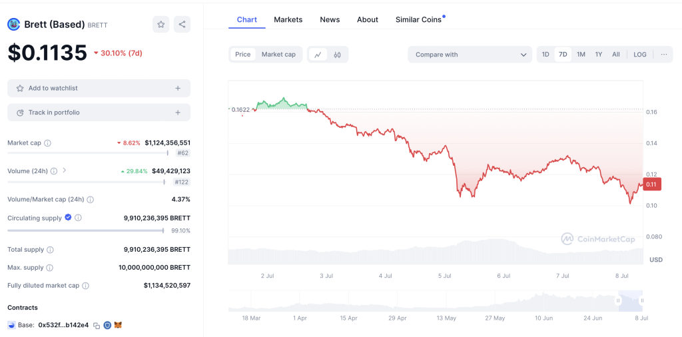The image size is (682, 337).
Task: Show Market cap info tooltip icon
Action: tap(48, 143)
